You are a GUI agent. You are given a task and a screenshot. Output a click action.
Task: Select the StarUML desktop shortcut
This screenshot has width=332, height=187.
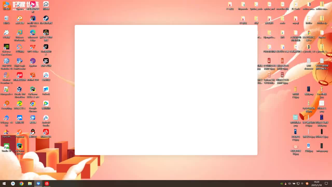[6, 133]
